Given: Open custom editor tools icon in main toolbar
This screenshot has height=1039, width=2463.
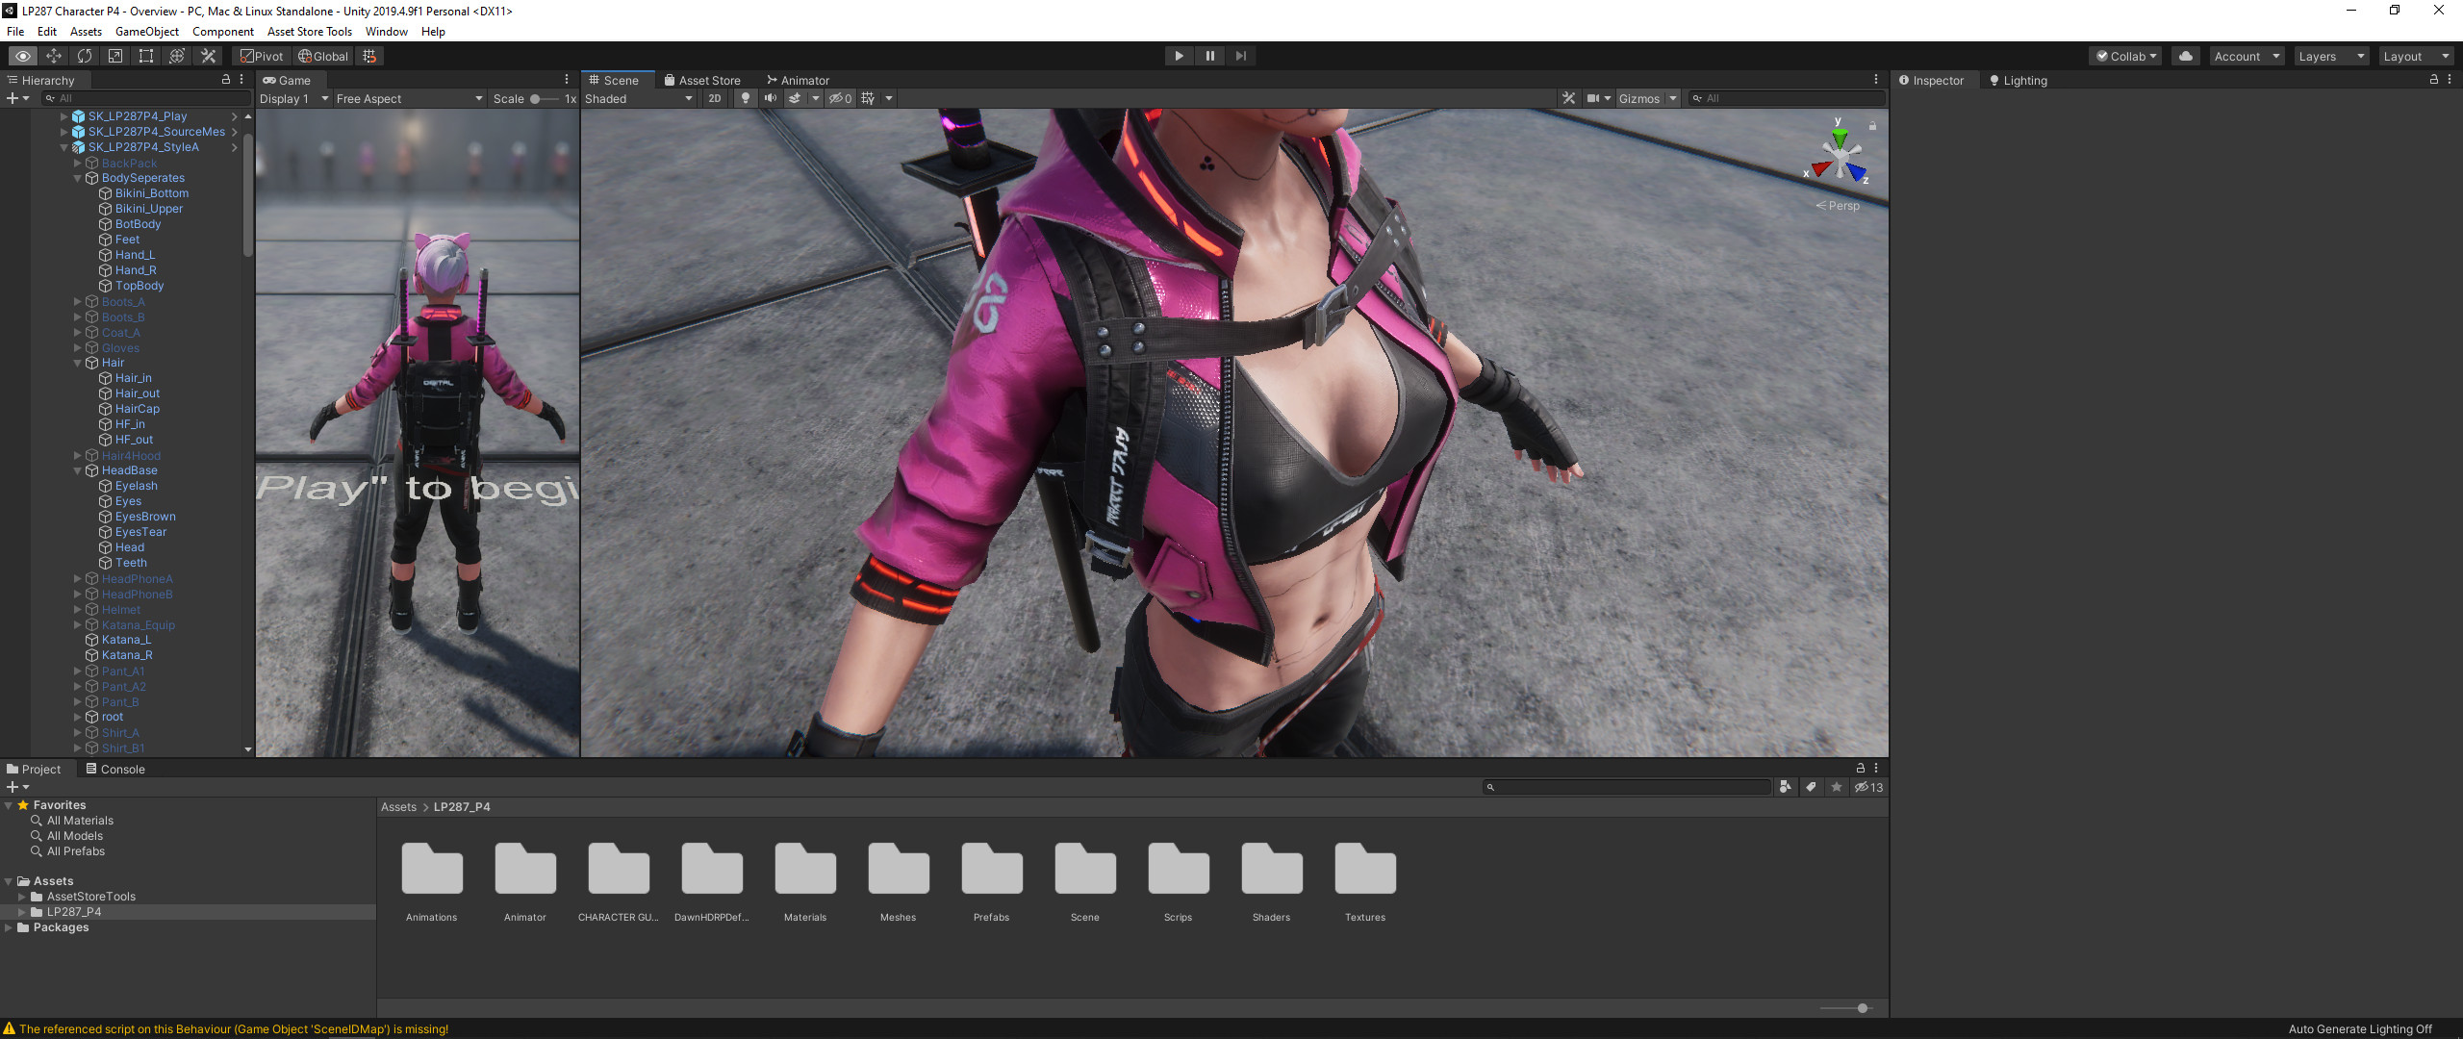Looking at the screenshot, I should (x=208, y=56).
